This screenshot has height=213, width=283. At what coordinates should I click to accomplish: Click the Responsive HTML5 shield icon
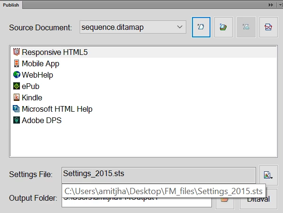pyautogui.click(x=17, y=52)
